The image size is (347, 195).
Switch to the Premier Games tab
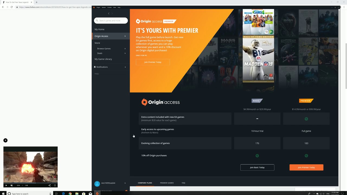(167, 183)
